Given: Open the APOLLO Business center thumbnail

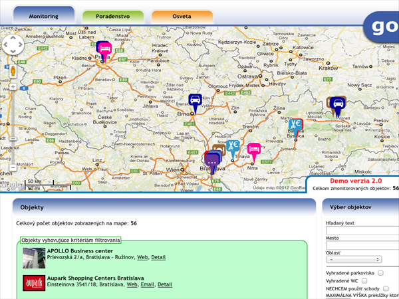Looking at the screenshot, I should pyautogui.click(x=34, y=258).
